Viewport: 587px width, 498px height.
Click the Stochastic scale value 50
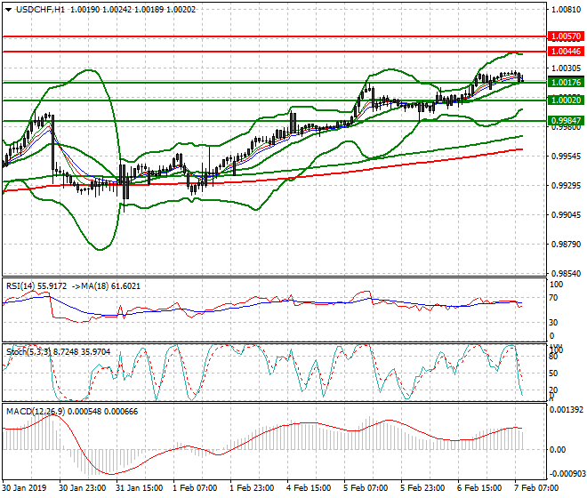[554, 373]
